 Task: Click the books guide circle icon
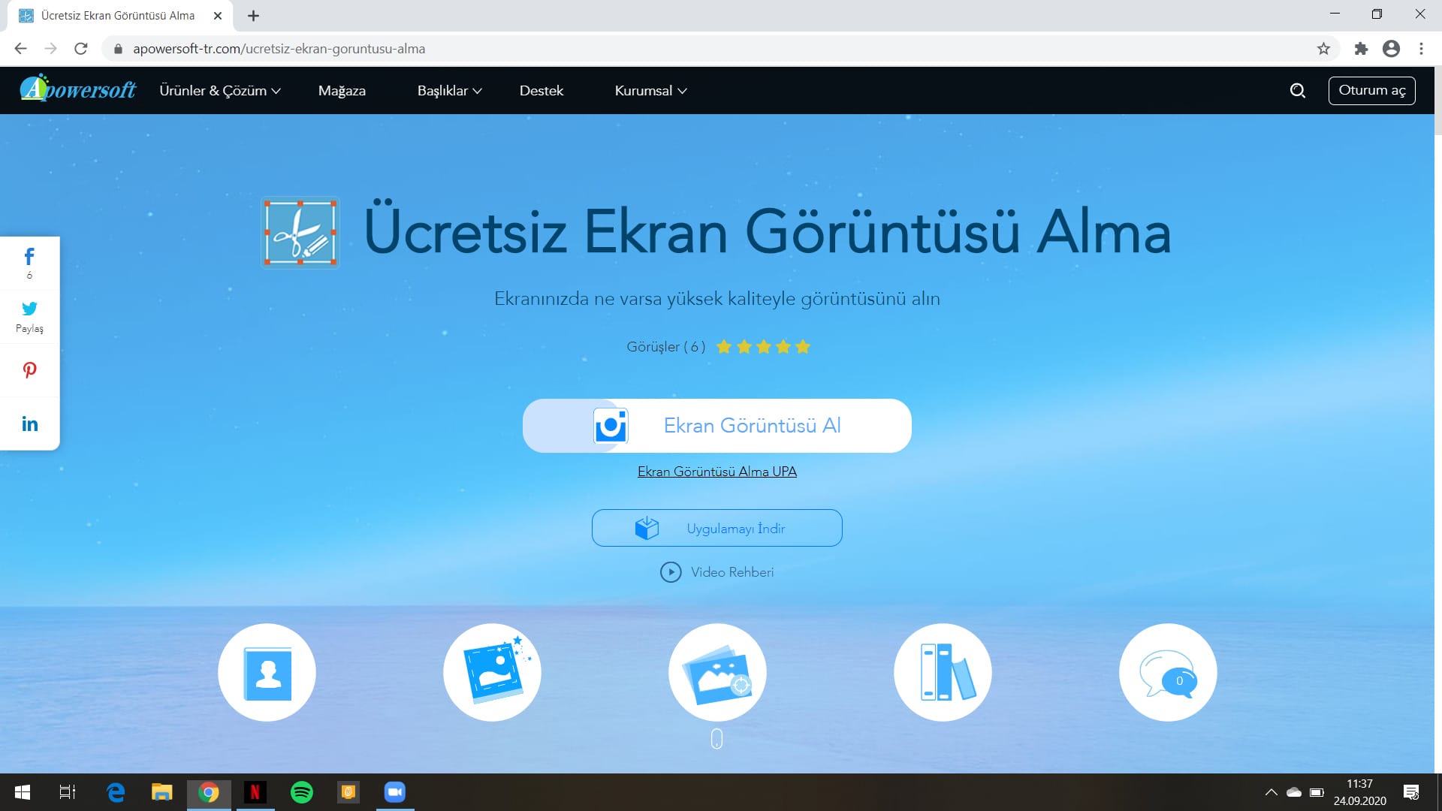943,672
